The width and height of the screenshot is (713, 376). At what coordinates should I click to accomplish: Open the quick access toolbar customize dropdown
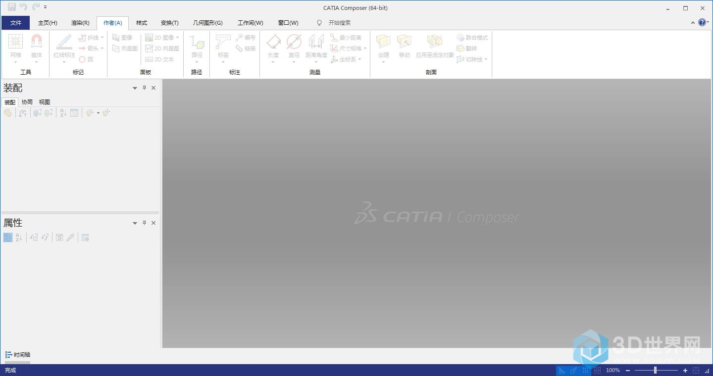46,7
